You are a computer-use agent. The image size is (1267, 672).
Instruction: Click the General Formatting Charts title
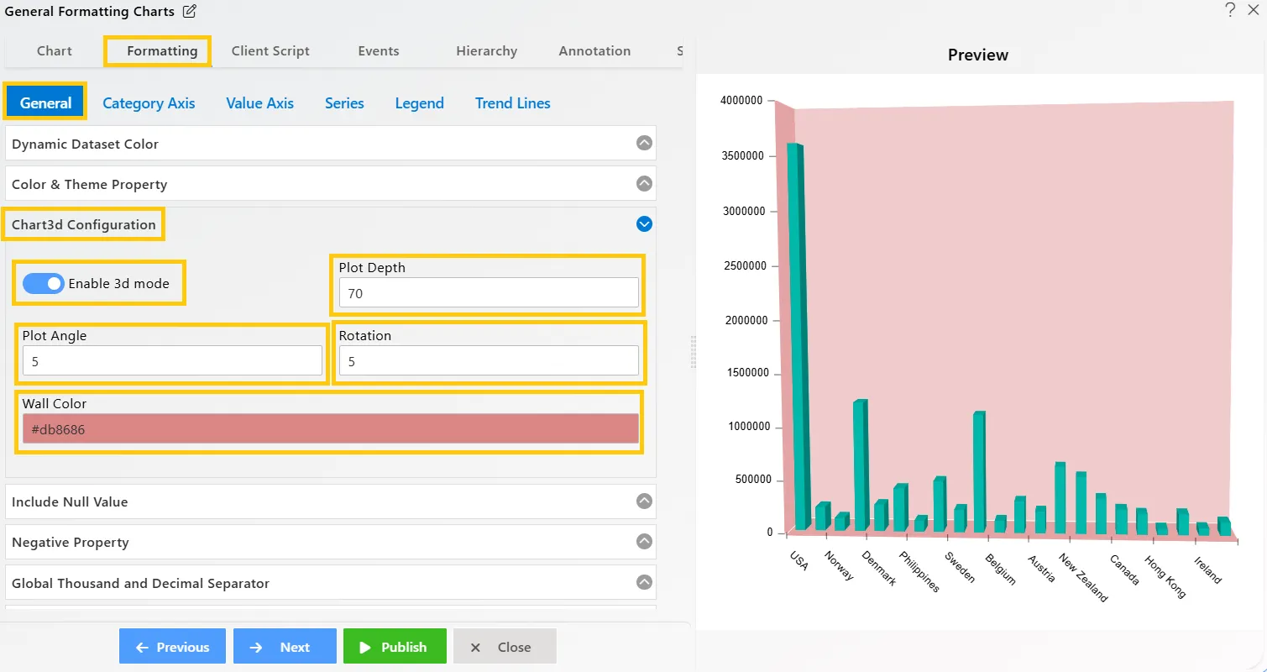90,12
